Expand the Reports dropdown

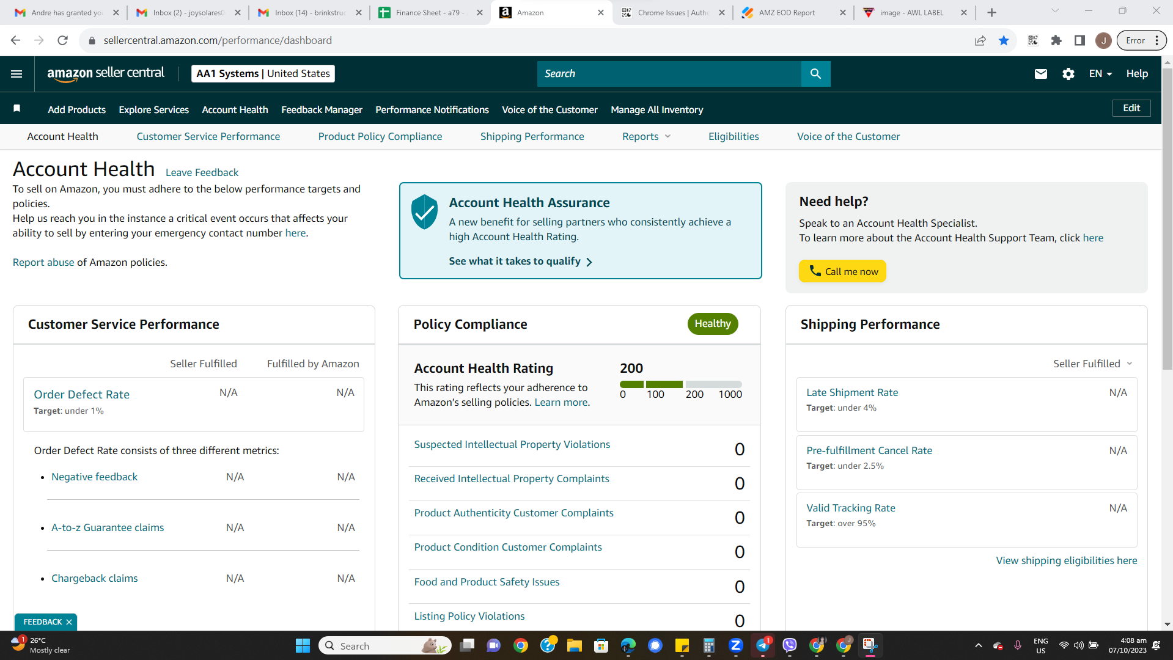tap(646, 136)
